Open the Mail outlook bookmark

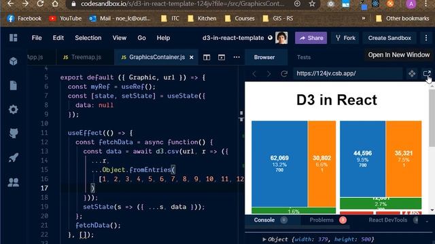pos(120,18)
